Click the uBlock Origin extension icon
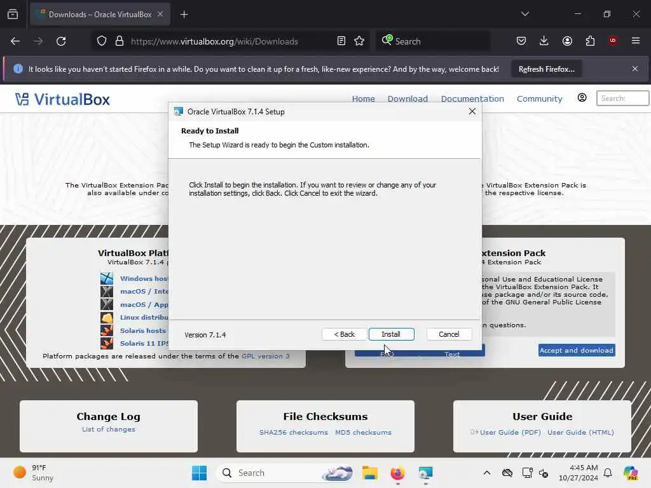Viewport: 651px width, 488px height. 613,41
